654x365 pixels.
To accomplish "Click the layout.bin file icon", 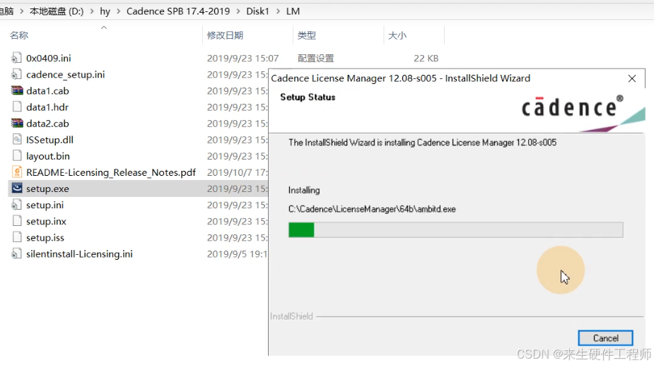I will coord(17,156).
